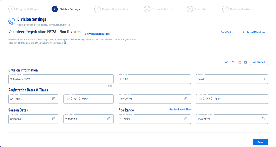This screenshot has height=147, width=276.
Task: Change Close Time PM selector
Action: [218, 99]
